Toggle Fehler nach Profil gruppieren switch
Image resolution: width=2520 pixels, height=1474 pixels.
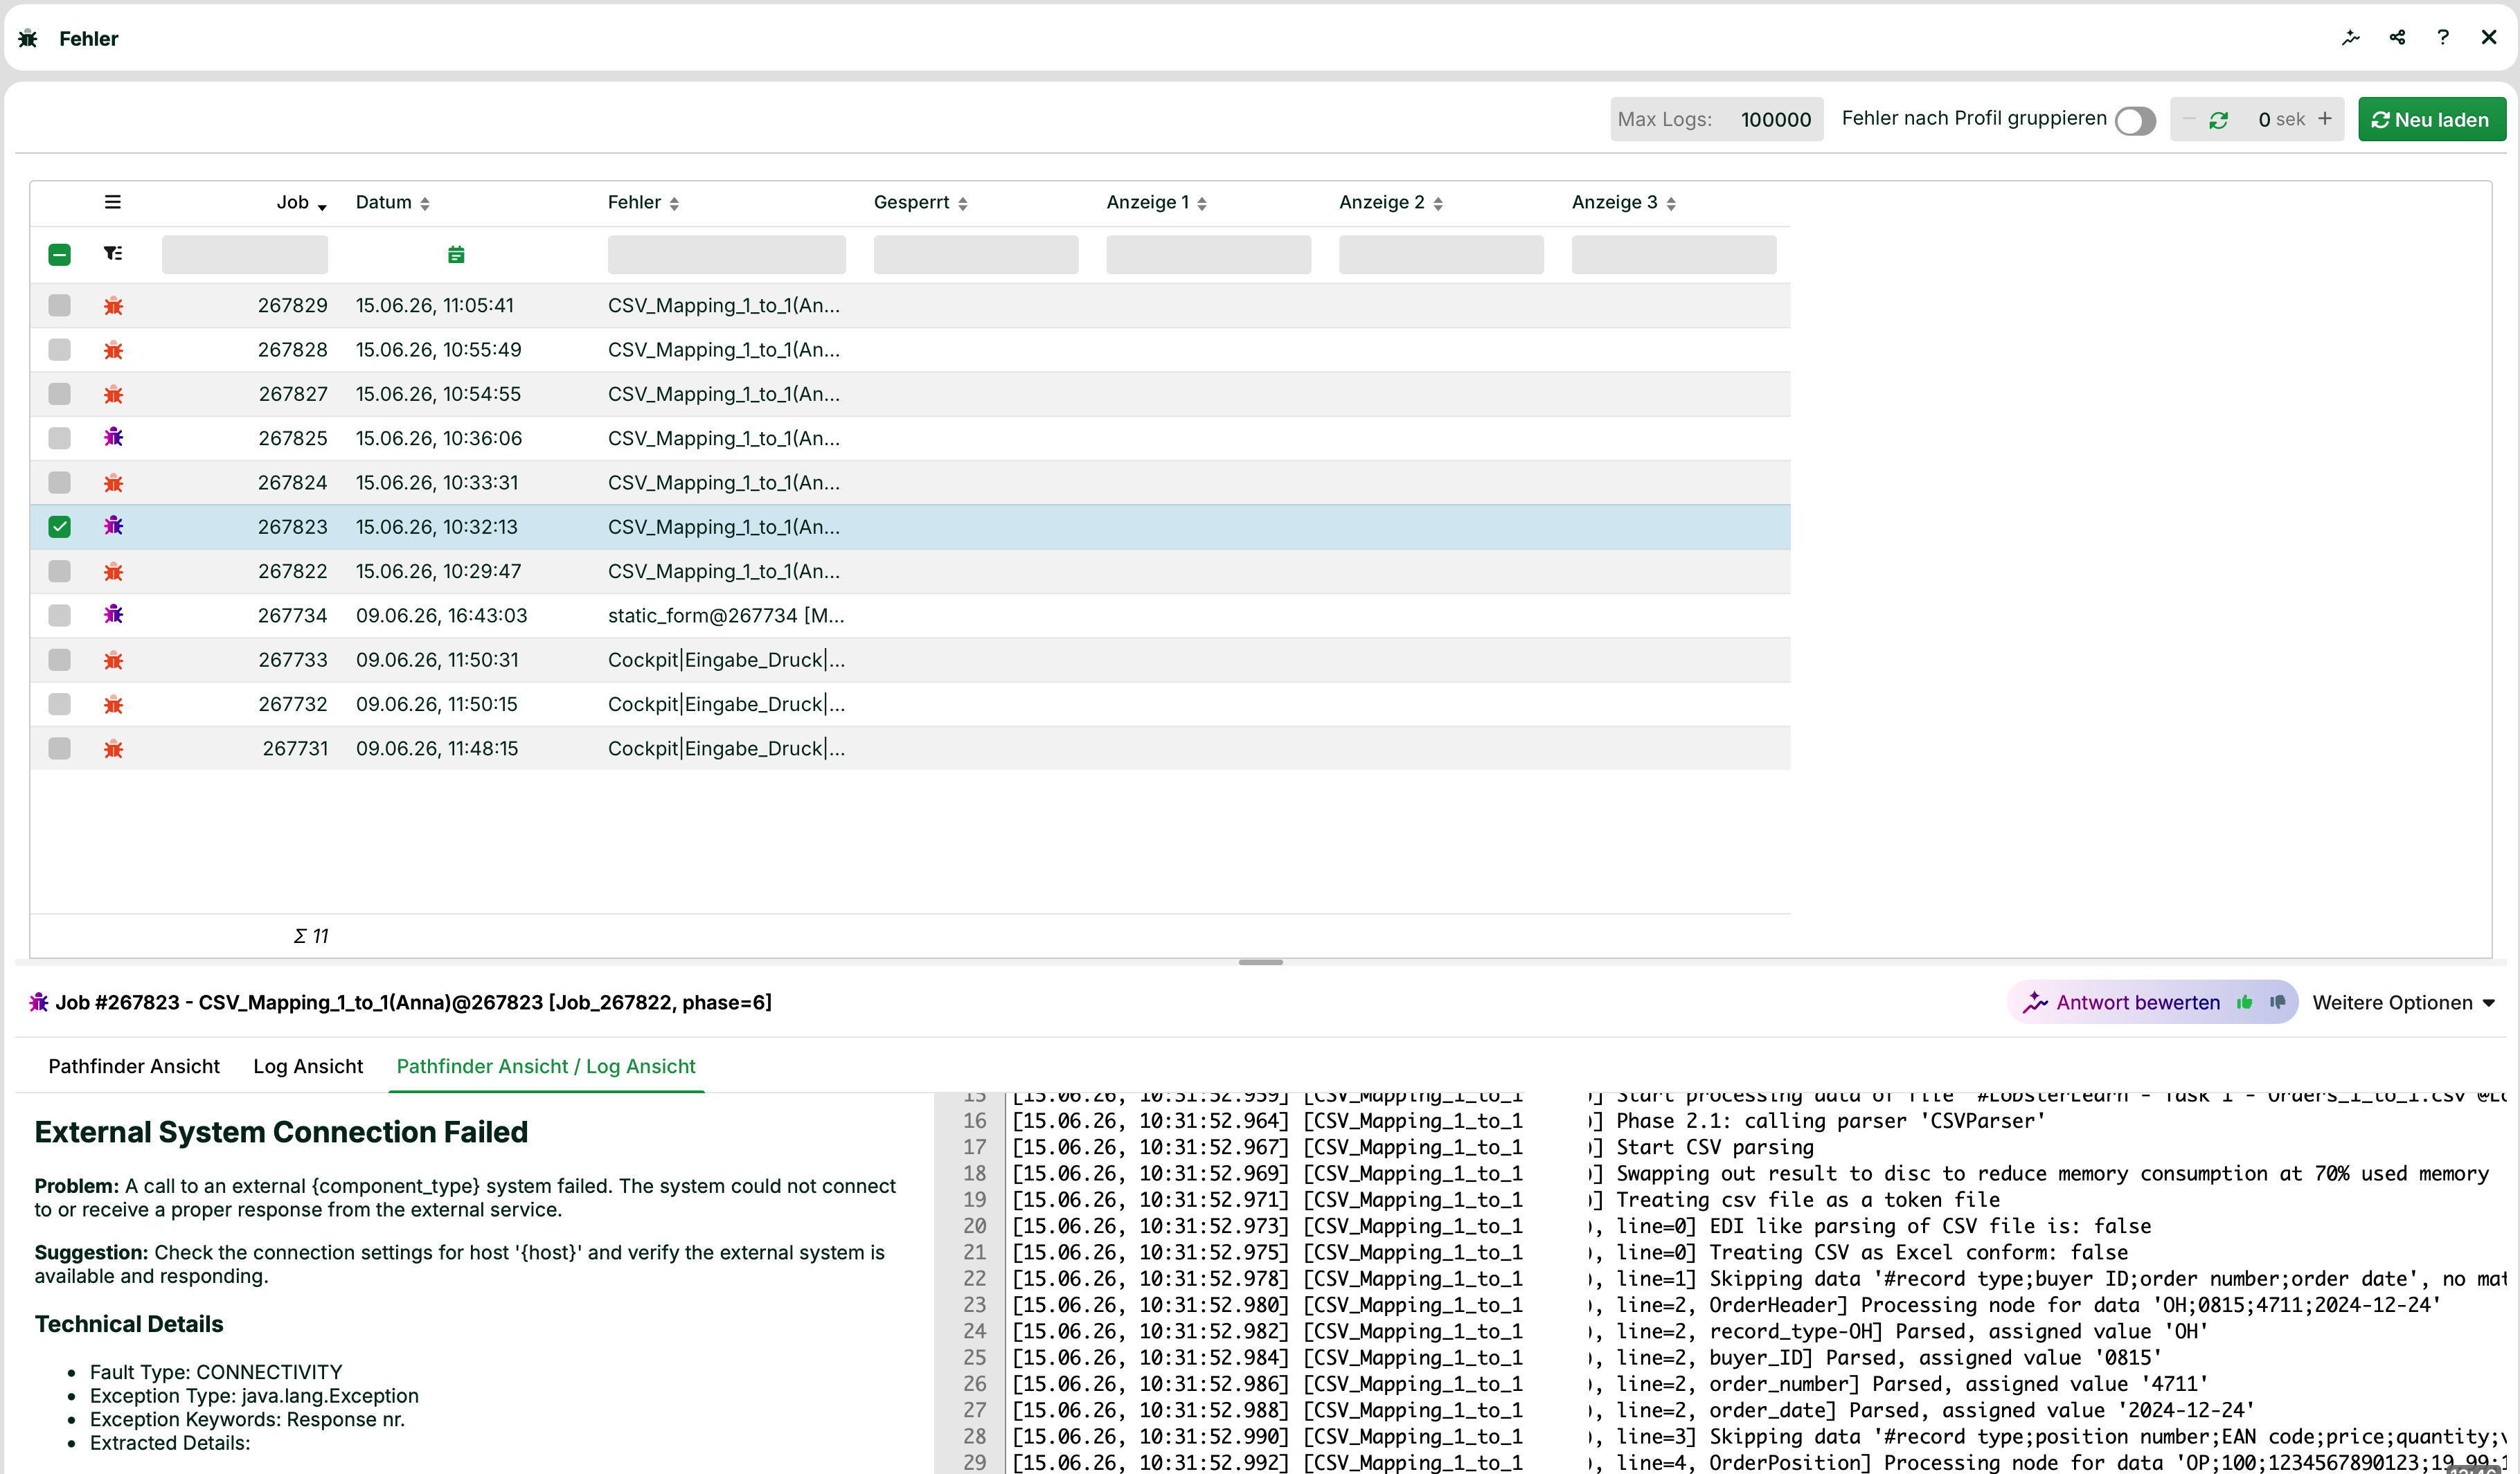pos(2135,121)
